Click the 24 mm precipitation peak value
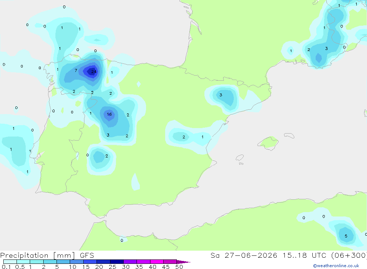The width and height of the screenshot is (367, 269). 94,72
